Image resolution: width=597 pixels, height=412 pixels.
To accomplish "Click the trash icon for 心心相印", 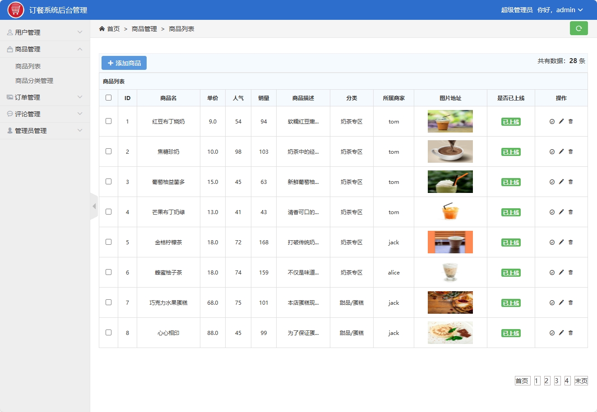I will click(570, 333).
